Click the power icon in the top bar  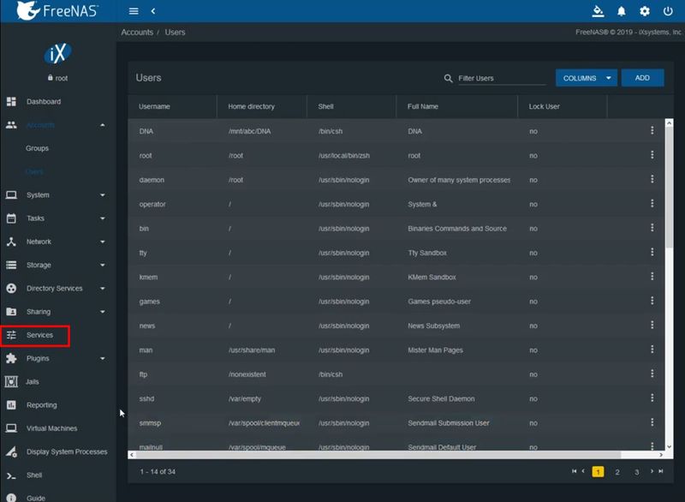[667, 11]
